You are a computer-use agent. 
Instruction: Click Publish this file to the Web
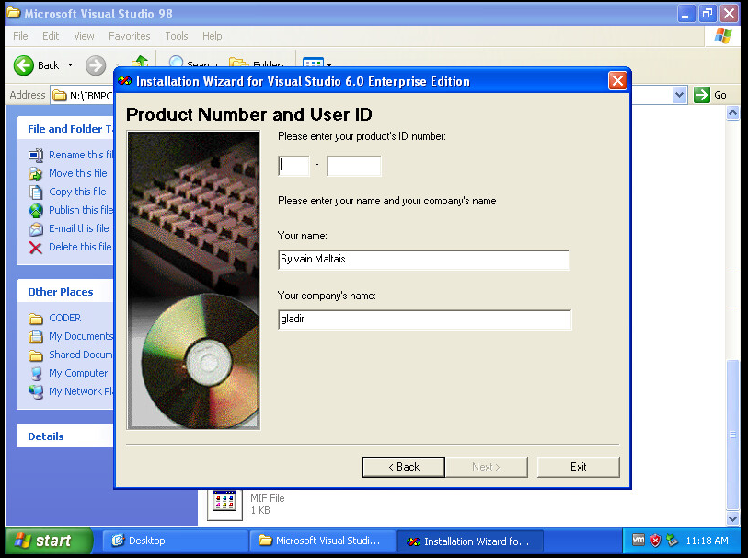pyautogui.click(x=81, y=210)
